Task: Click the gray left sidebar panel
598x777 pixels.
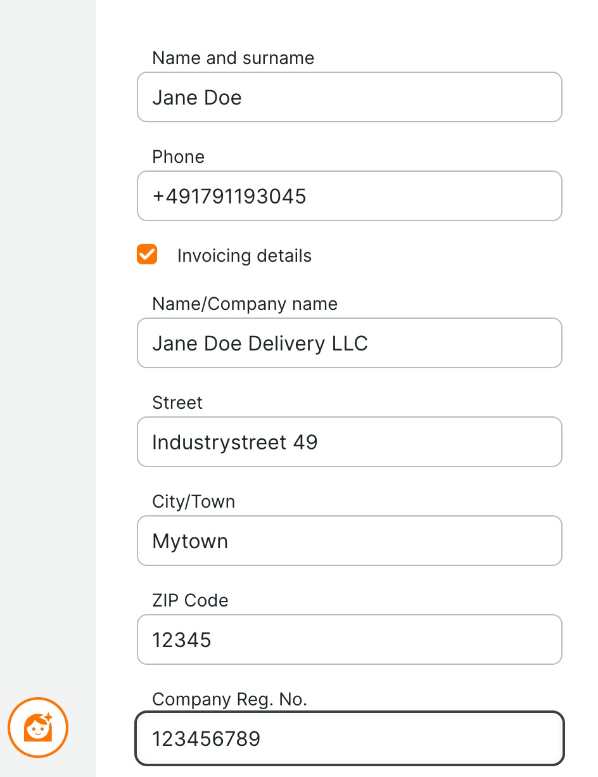Action: (x=48, y=317)
